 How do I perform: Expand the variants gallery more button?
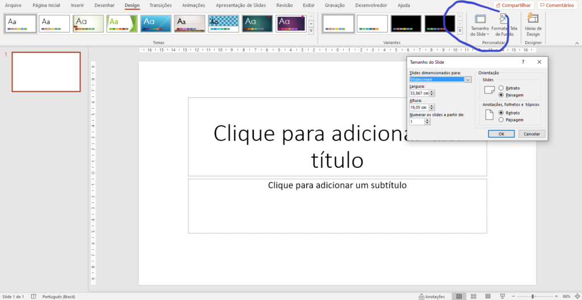click(x=460, y=31)
